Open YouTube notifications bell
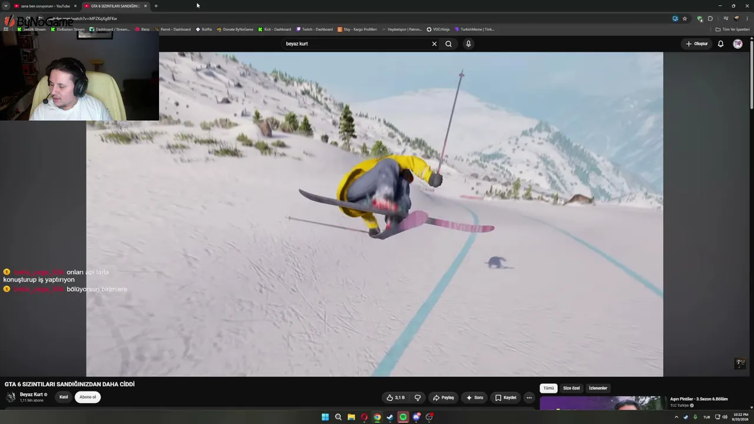This screenshot has height=424, width=754. pos(720,44)
